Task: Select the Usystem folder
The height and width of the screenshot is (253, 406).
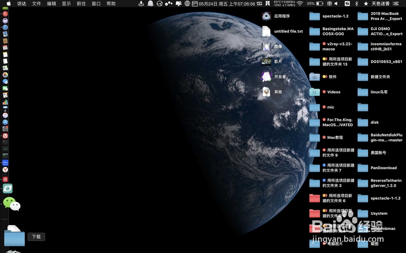Action: pyautogui.click(x=373, y=213)
